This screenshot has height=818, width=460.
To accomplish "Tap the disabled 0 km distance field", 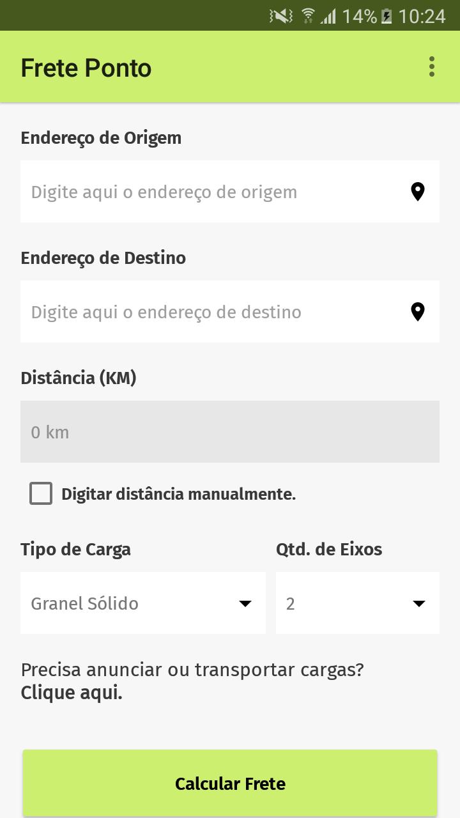I will pyautogui.click(x=229, y=432).
